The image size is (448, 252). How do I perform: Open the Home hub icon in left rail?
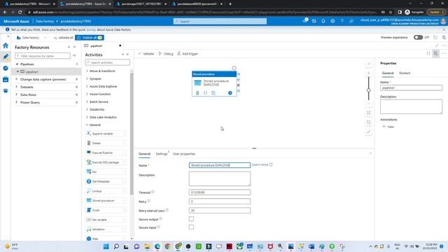click(x=6, y=45)
